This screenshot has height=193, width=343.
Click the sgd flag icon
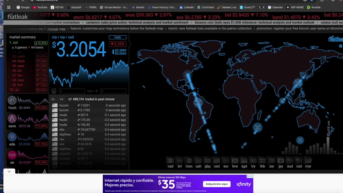(244, 161)
